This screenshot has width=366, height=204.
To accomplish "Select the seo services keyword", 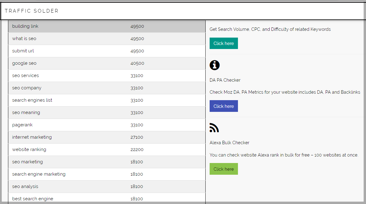I will point(25,75).
